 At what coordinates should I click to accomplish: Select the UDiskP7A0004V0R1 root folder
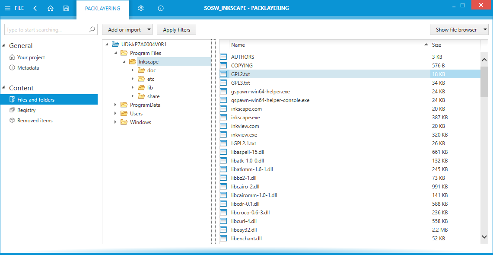tap(144, 45)
